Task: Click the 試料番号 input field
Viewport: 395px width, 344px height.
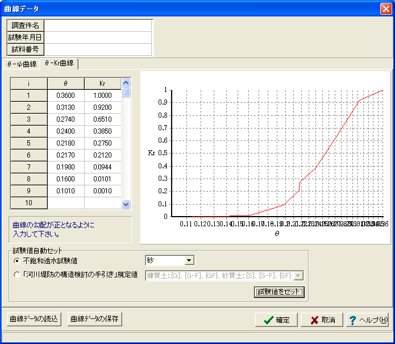Action: pos(98,49)
